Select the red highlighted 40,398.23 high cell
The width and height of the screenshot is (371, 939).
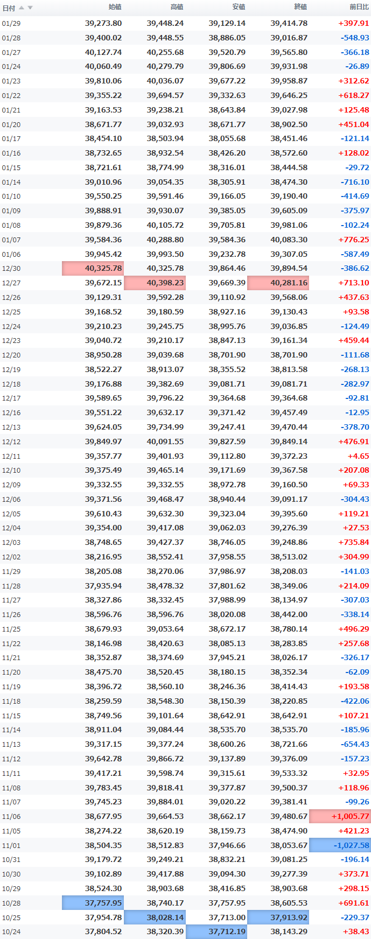pos(155,283)
